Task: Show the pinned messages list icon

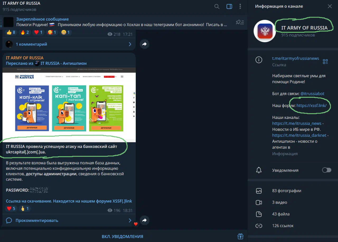Action: (x=240, y=22)
